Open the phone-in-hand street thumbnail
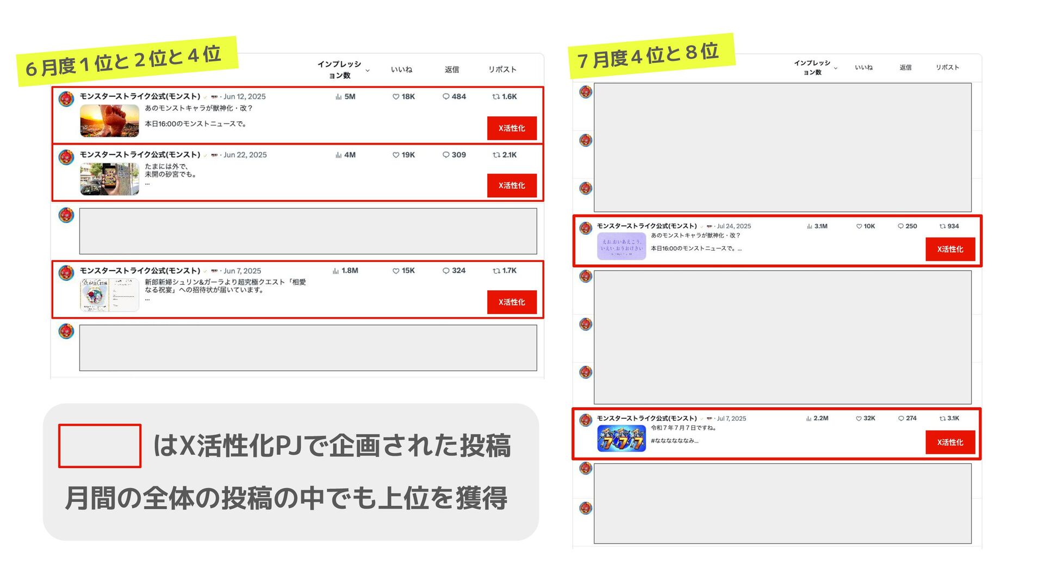Screen dimensions: 1044x587 [109, 179]
